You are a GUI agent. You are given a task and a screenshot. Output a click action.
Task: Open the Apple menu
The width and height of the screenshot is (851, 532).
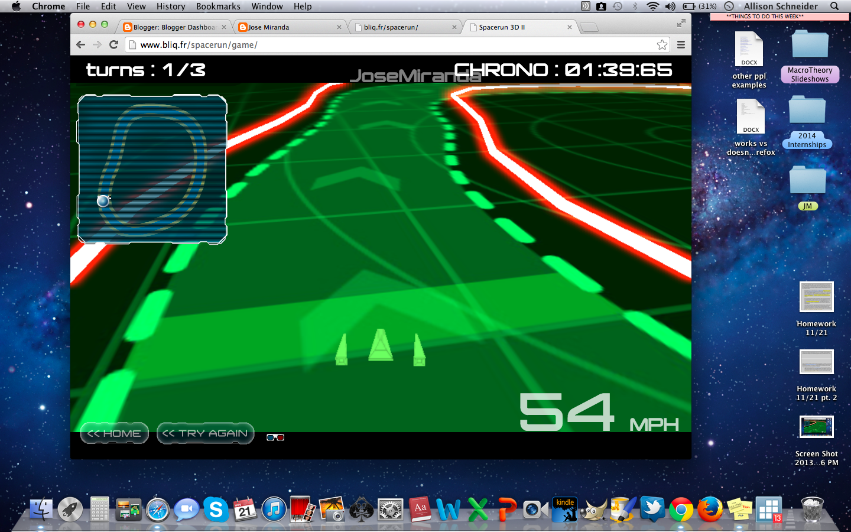(16, 6)
